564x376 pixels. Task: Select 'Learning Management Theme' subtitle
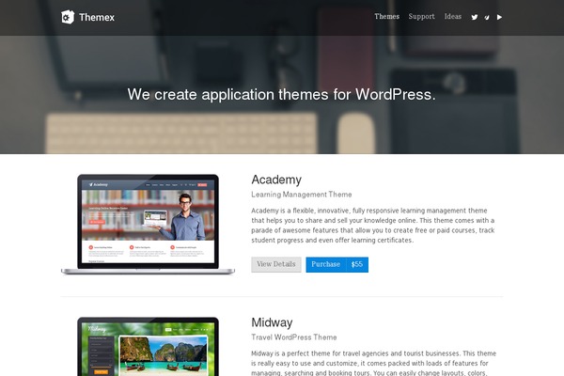(x=302, y=195)
